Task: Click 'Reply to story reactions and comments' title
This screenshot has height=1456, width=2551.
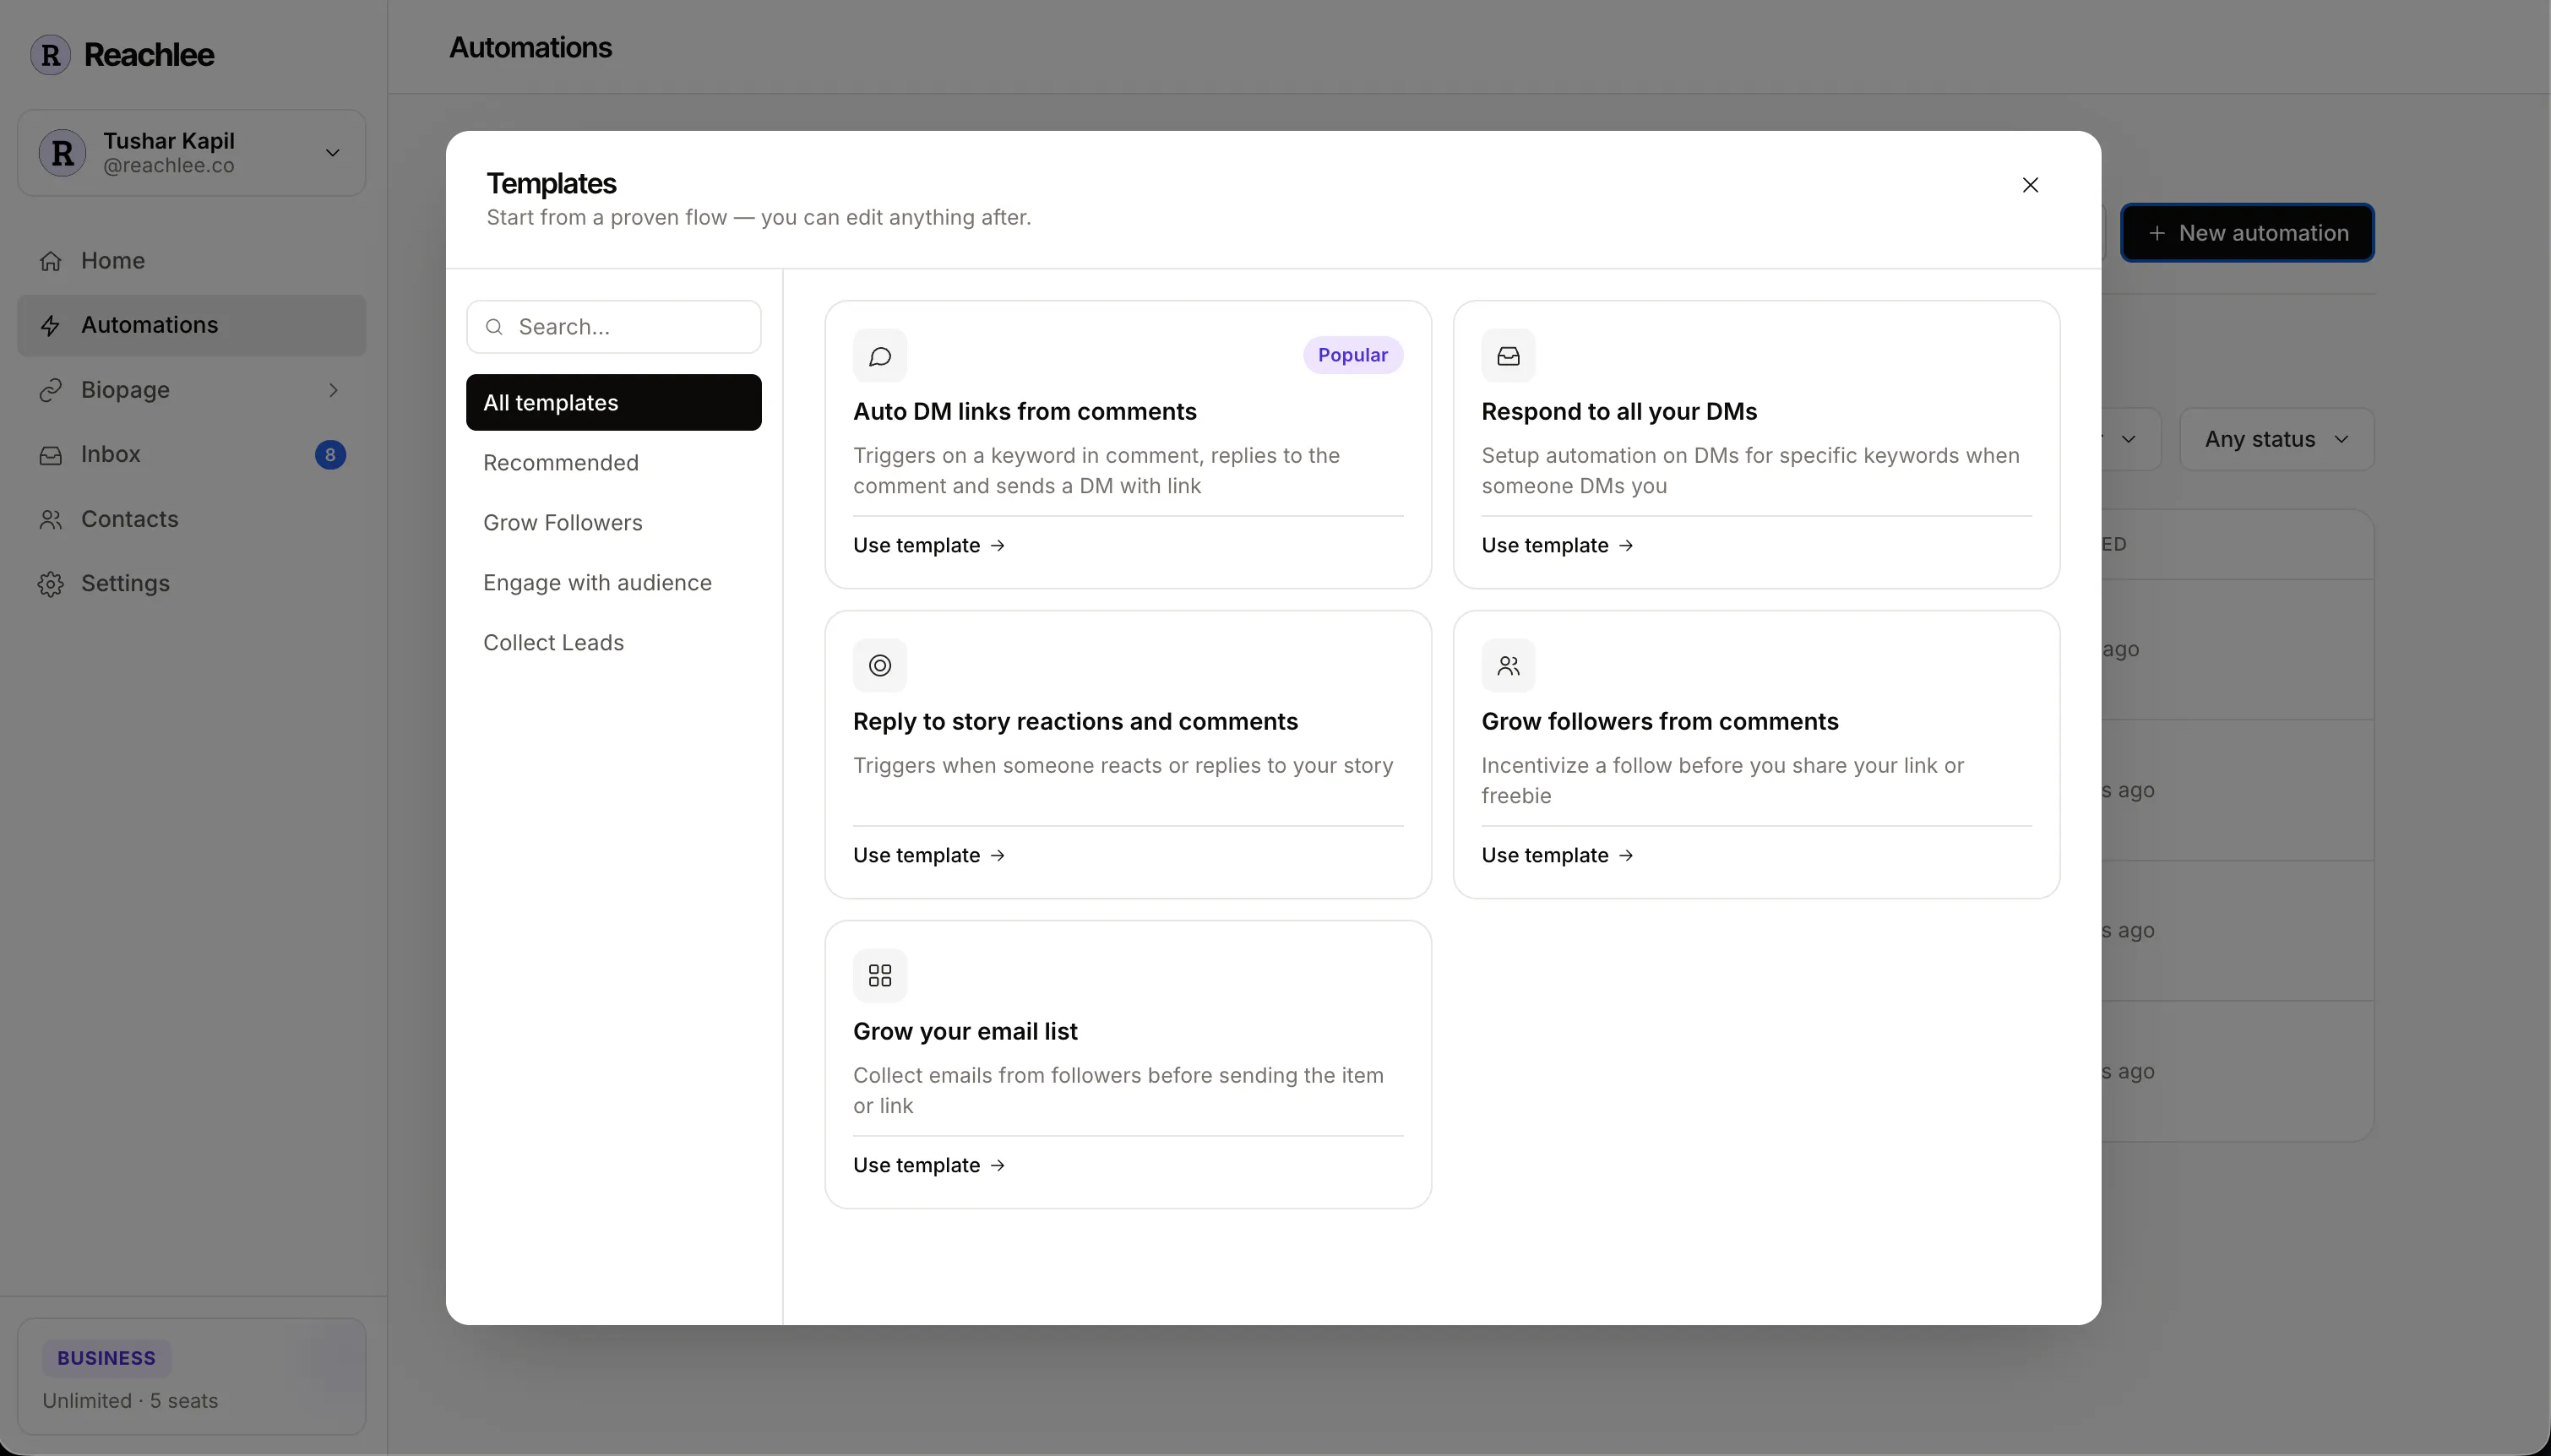Action: pos(1075,721)
